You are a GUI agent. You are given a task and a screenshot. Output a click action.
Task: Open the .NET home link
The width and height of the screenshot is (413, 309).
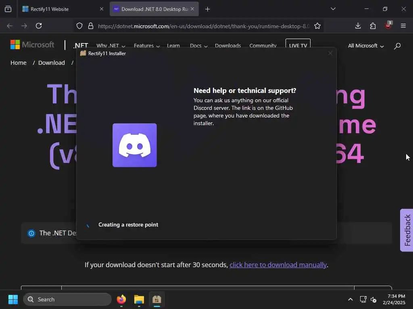[80, 45]
